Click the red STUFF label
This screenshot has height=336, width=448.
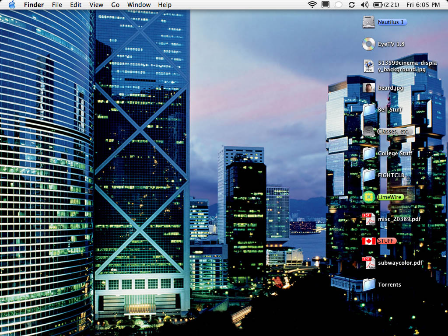click(387, 241)
